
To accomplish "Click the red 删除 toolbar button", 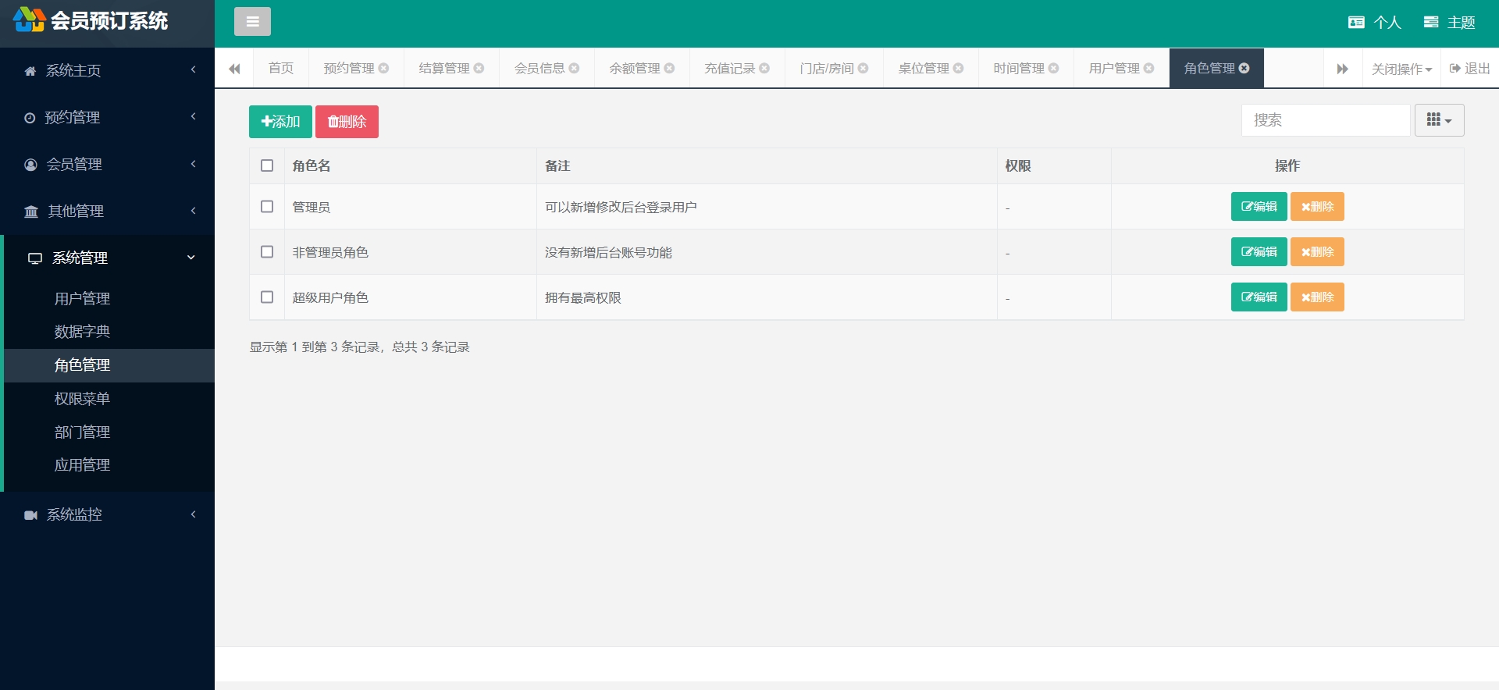I will point(347,122).
